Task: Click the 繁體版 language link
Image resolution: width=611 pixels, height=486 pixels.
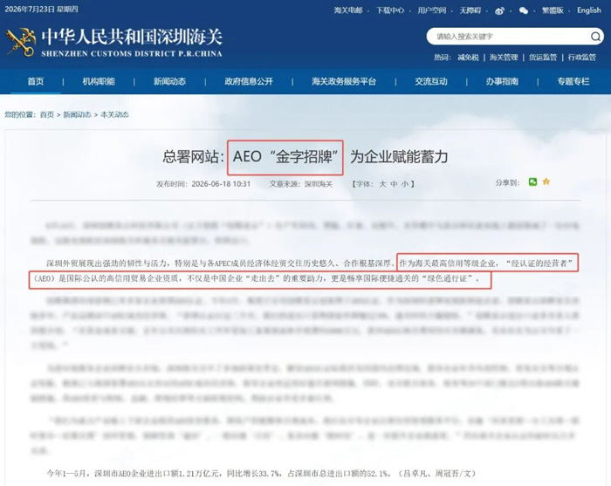Action: [x=553, y=10]
